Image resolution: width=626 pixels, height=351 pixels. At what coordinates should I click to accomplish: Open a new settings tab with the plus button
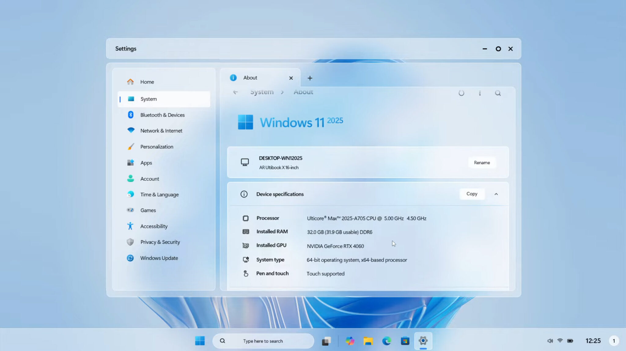click(310, 78)
